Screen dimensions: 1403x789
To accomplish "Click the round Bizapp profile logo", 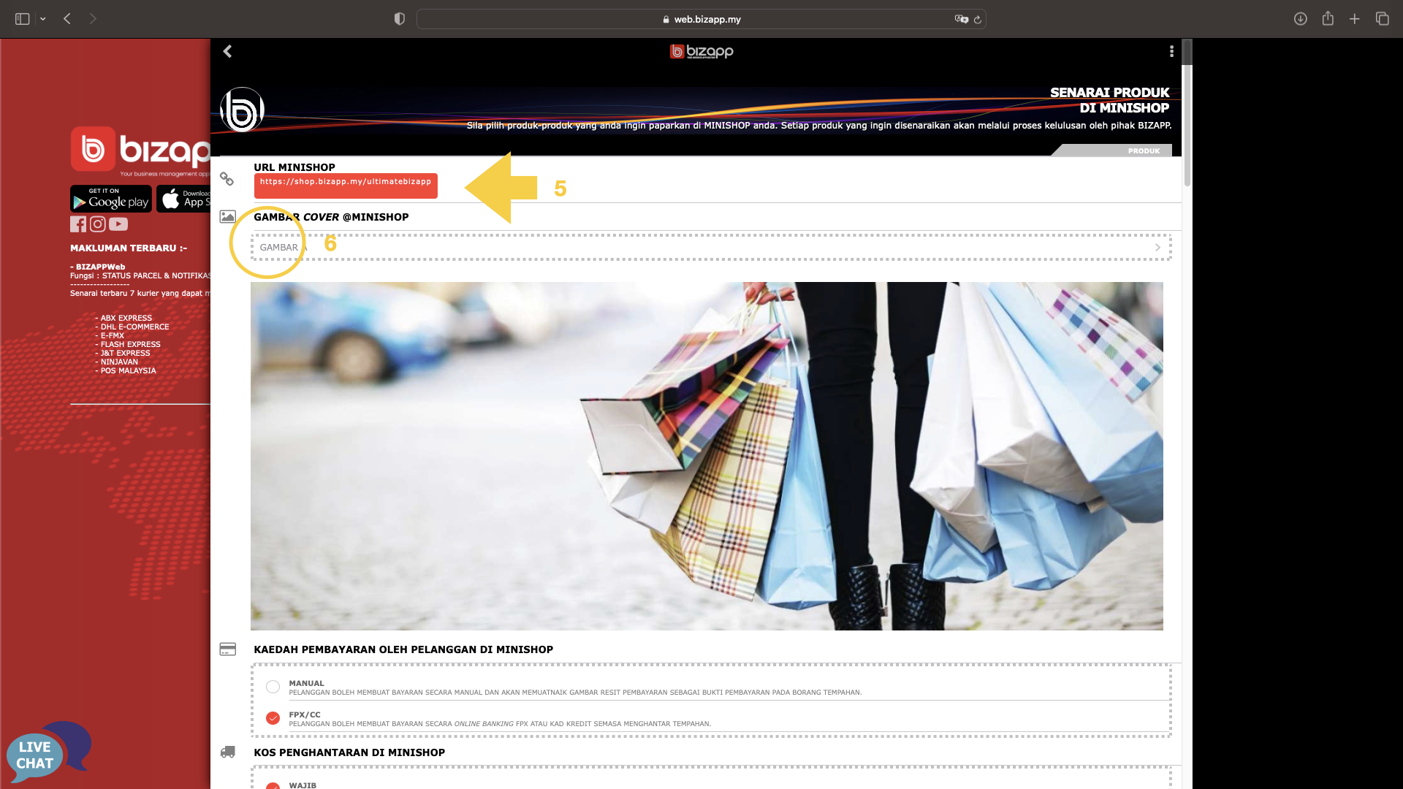I will 242,110.
